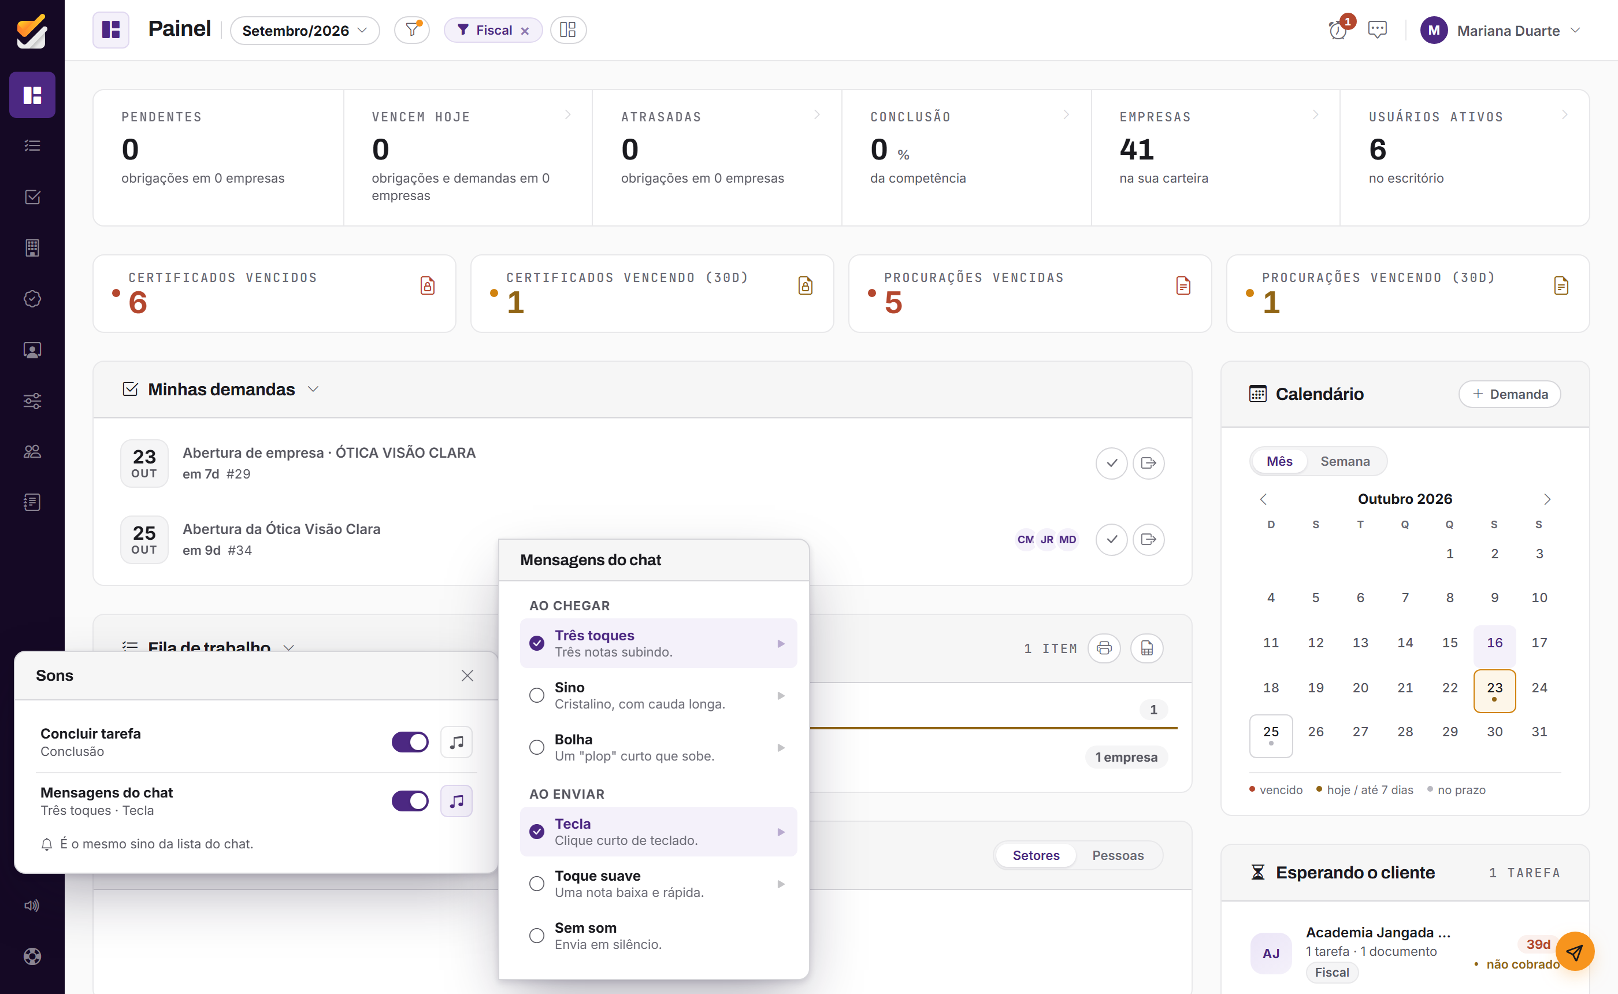Image resolution: width=1618 pixels, height=994 pixels.
Task: Select Sem som send option
Action: [x=658, y=936]
